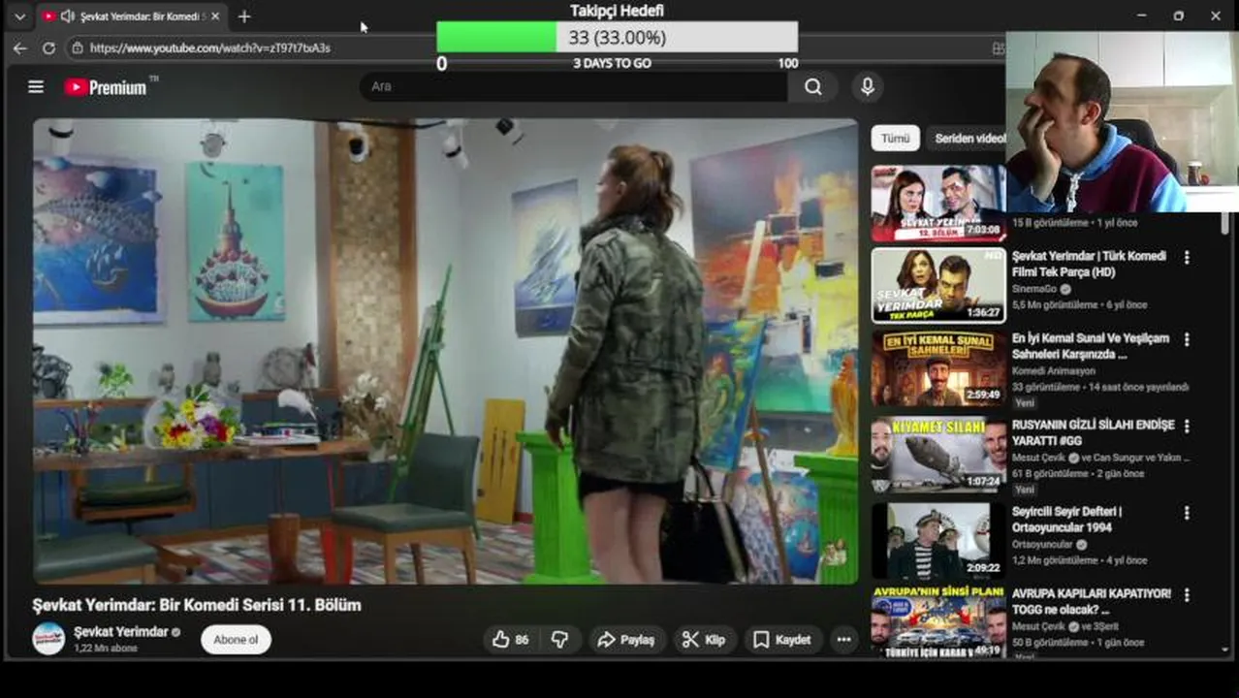Open more actions three-dot button below video
This screenshot has width=1239, height=698.
(x=844, y=640)
